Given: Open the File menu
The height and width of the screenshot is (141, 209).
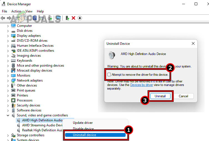Looking at the screenshot, I should pyautogui.click(x=4, y=11).
